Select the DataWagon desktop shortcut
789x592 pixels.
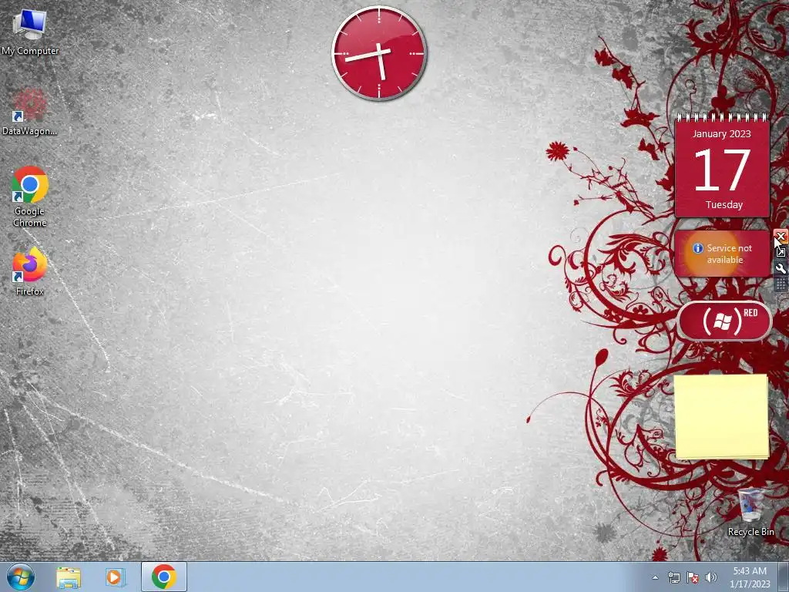coord(30,112)
